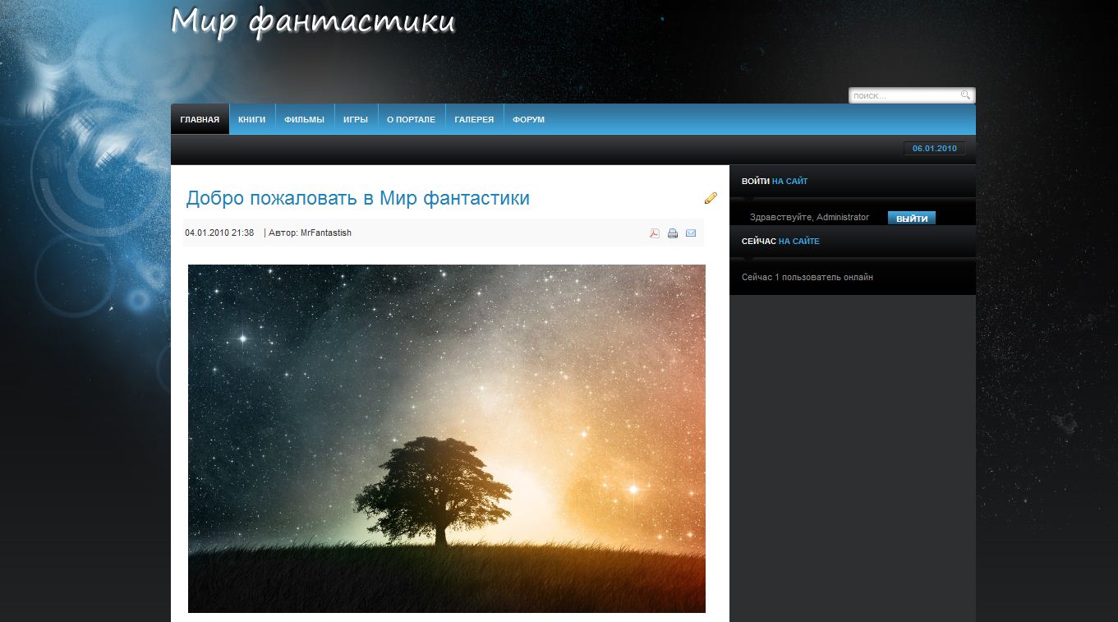Click the greeting Здравствуйте, Administrator
This screenshot has width=1118, height=622.
pos(809,218)
